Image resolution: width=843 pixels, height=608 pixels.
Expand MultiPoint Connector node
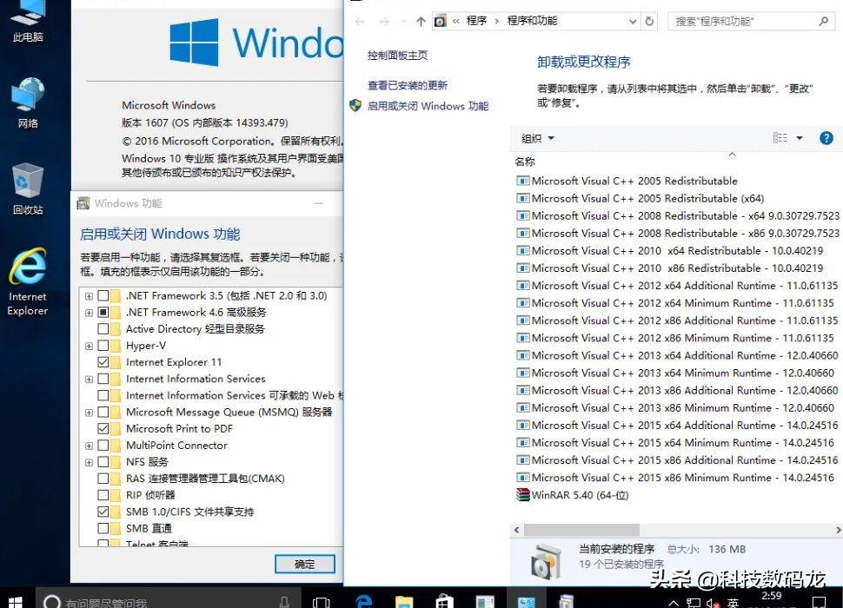click(x=89, y=446)
